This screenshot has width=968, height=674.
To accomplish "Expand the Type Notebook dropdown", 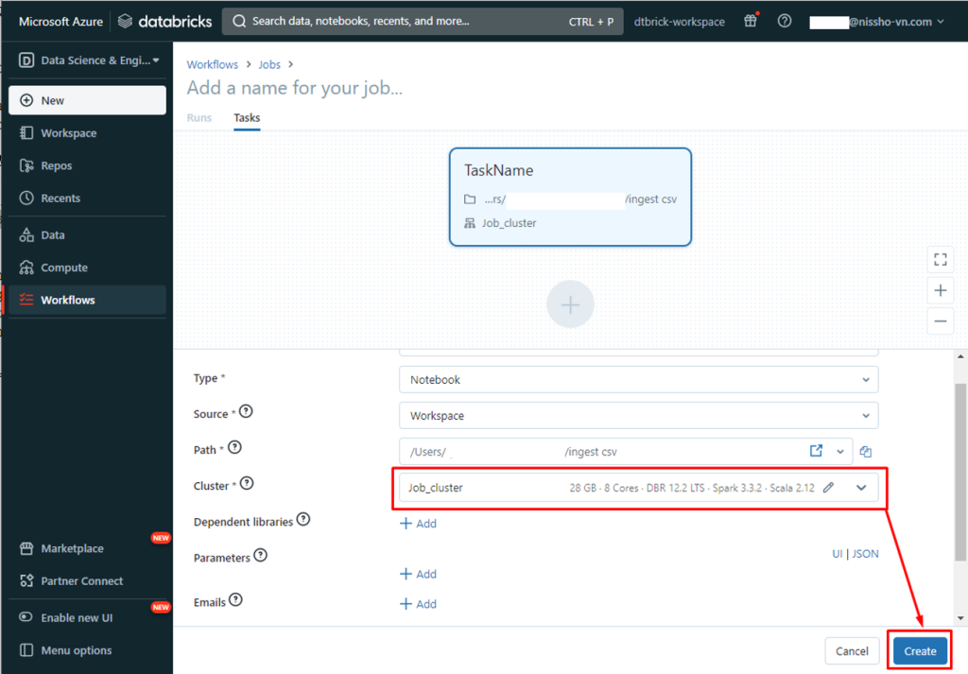I will click(638, 379).
